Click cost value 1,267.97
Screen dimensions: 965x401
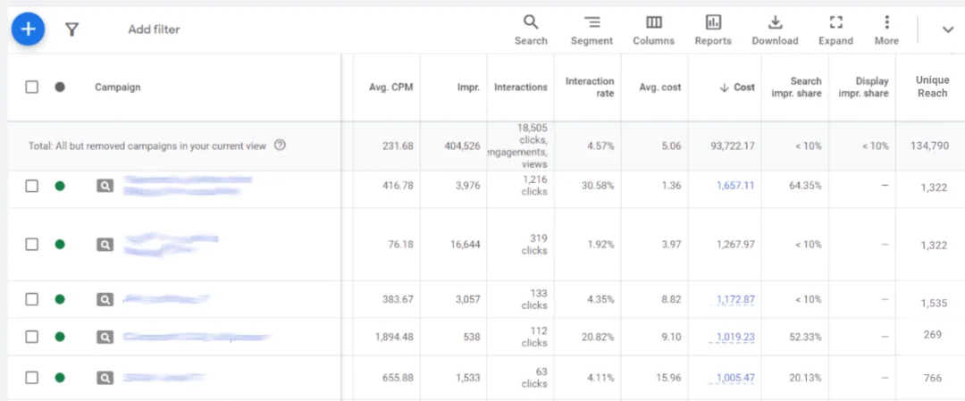735,244
